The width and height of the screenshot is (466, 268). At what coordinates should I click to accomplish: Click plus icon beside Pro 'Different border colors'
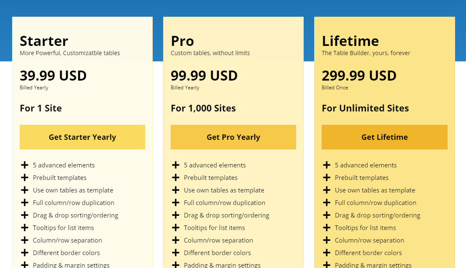176,253
